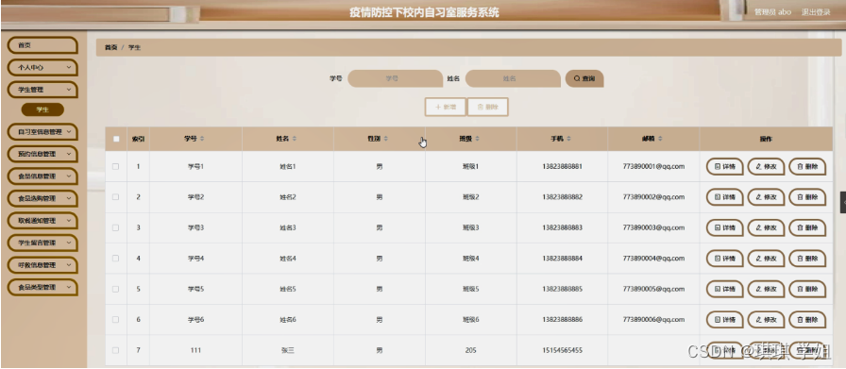Check the checkbox for row 学号1
Screen dimensions: 846x369
[x=115, y=167]
